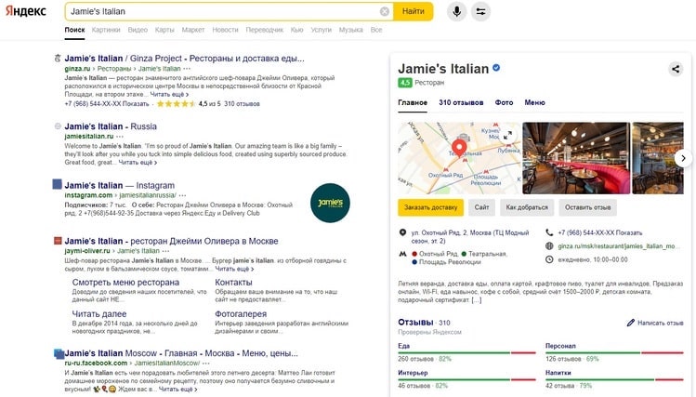This screenshot has width=696, height=397.
Task: Activate voice search microphone icon
Action: (456, 11)
